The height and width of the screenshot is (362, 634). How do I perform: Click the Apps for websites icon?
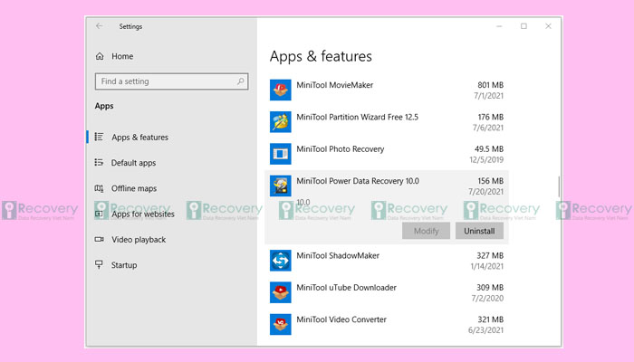point(99,214)
